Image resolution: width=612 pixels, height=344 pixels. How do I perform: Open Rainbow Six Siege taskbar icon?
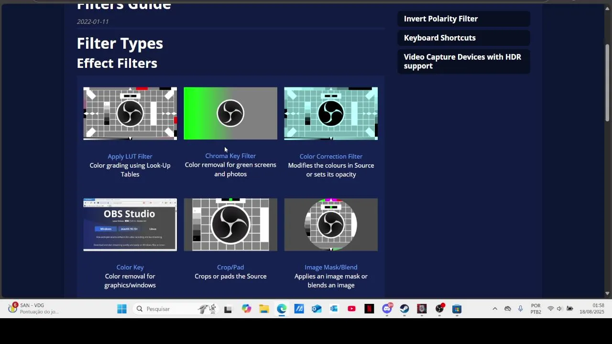422,309
